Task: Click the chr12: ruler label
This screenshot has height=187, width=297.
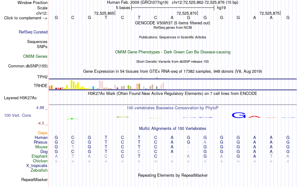Action: pos(42,13)
